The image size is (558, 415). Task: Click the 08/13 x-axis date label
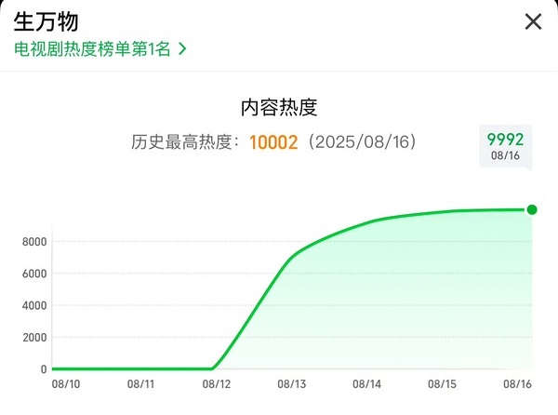tap(292, 384)
